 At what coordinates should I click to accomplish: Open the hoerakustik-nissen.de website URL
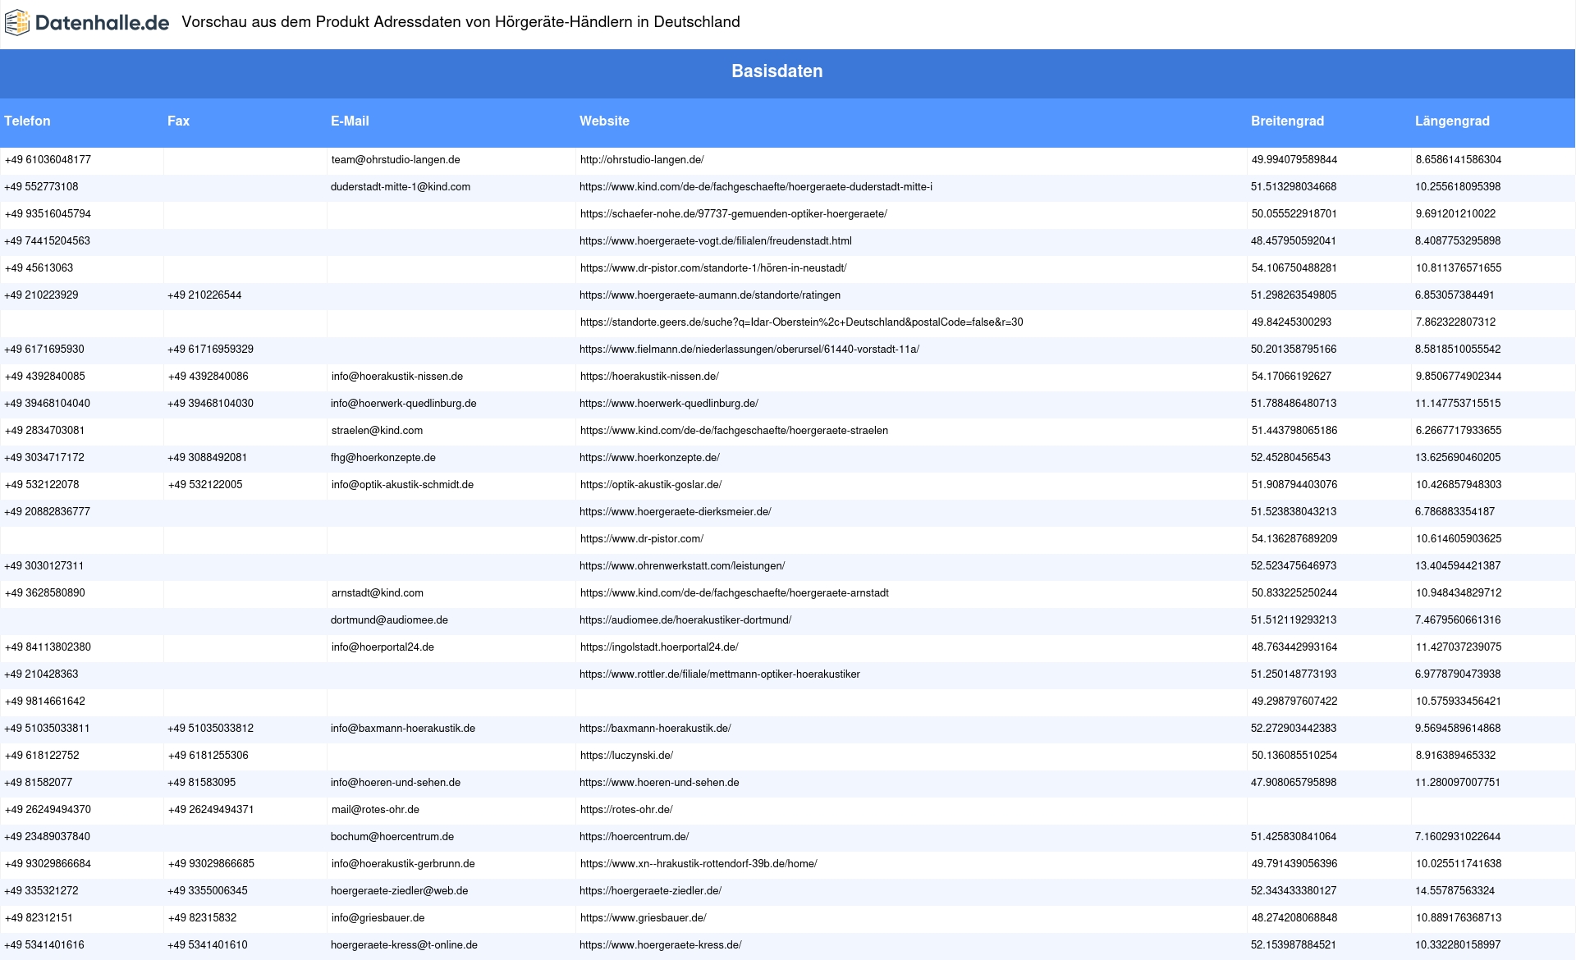click(648, 377)
